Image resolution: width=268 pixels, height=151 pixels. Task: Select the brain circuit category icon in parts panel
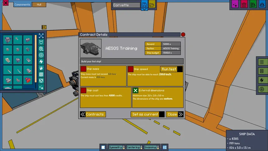41,48
